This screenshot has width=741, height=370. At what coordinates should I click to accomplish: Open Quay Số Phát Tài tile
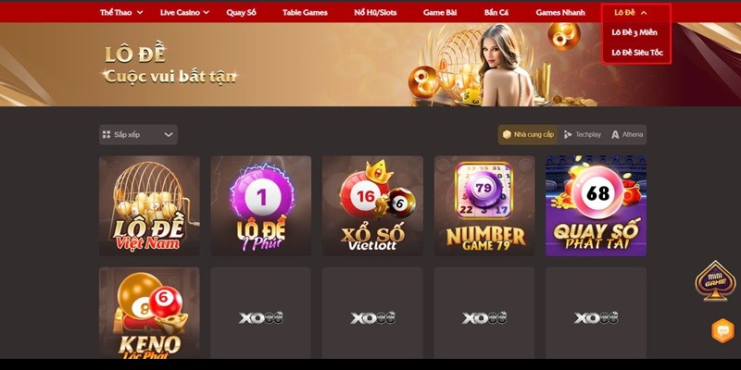(596, 205)
